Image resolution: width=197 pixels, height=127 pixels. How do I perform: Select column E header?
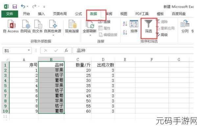coord(125,60)
